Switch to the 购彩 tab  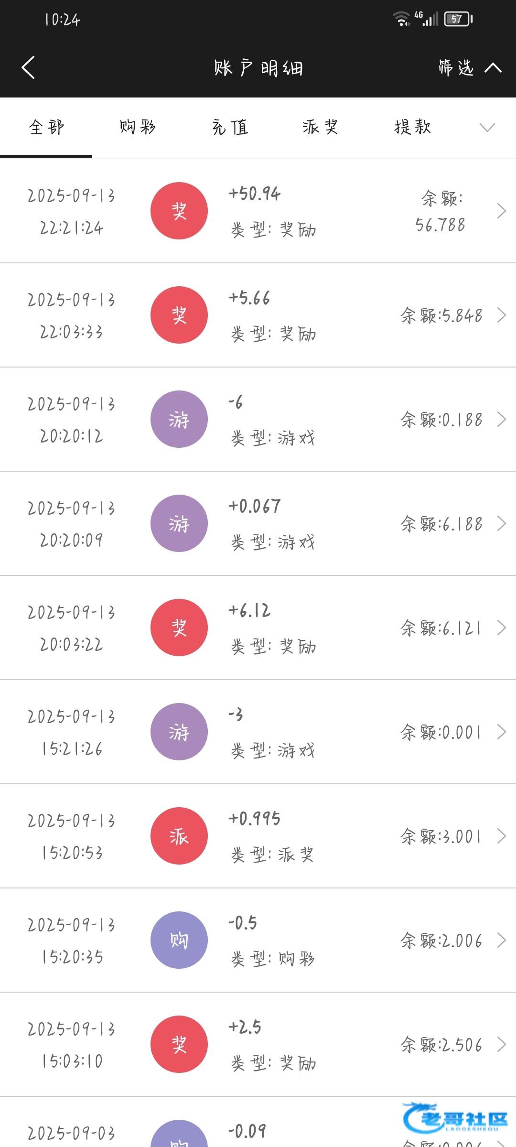tap(138, 127)
